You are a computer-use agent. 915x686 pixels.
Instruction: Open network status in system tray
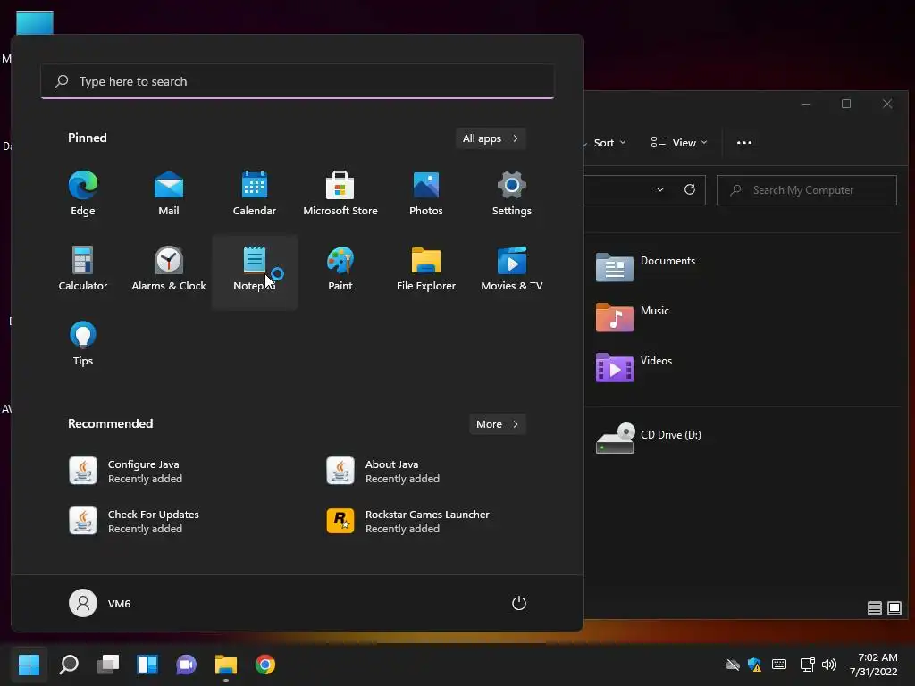tap(807, 665)
